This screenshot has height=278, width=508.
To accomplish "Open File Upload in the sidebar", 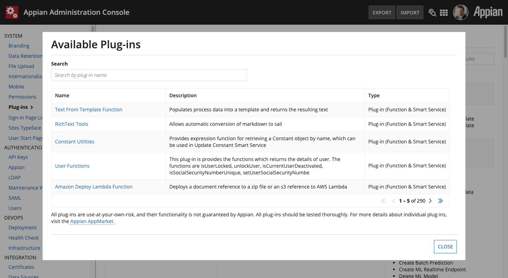I will point(21,66).
